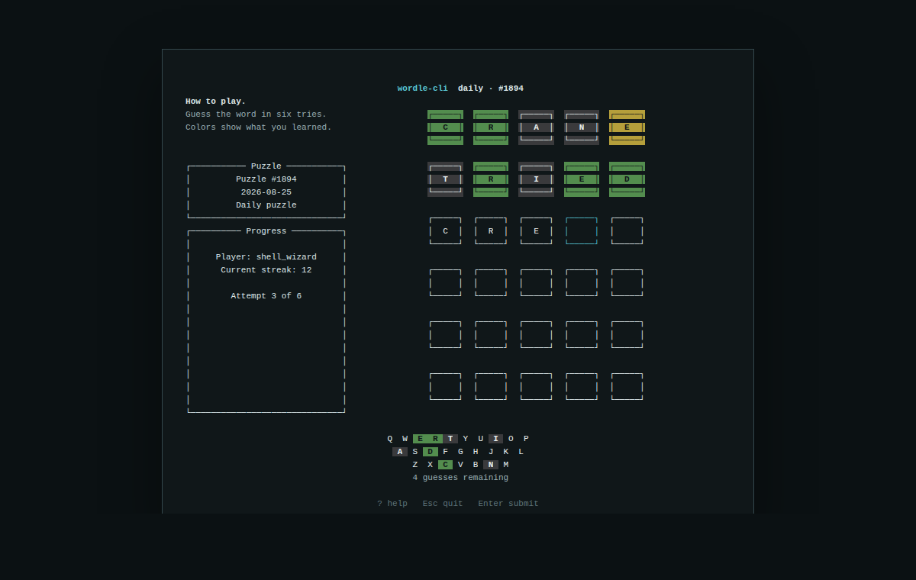Viewport: 916px width, 580px height.
Task: Click the 'Current streak: 12' text
Action: pyautogui.click(x=266, y=270)
